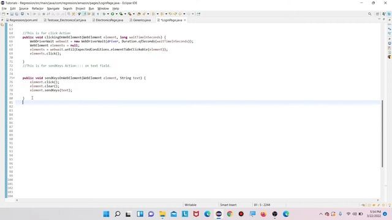
Task: Close the LoginPage.java tab
Action: point(185,20)
